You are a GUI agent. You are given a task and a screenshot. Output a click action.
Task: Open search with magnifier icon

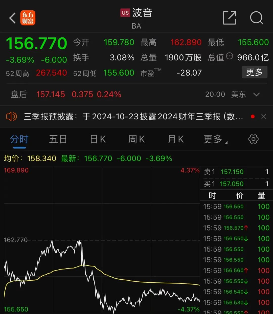click(x=257, y=18)
